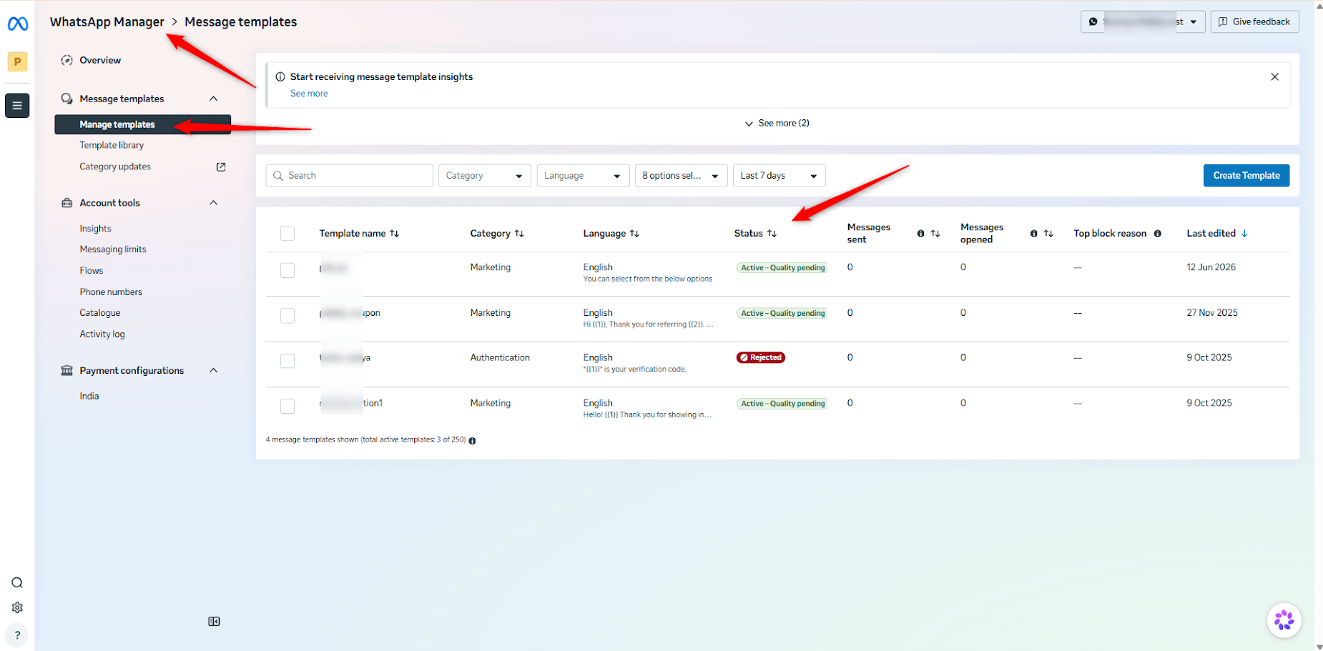Sort by Status column arrows icon

[772, 234]
